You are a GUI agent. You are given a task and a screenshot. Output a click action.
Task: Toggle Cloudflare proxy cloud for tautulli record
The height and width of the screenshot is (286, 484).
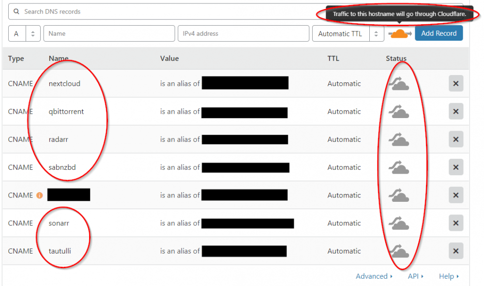point(399,251)
